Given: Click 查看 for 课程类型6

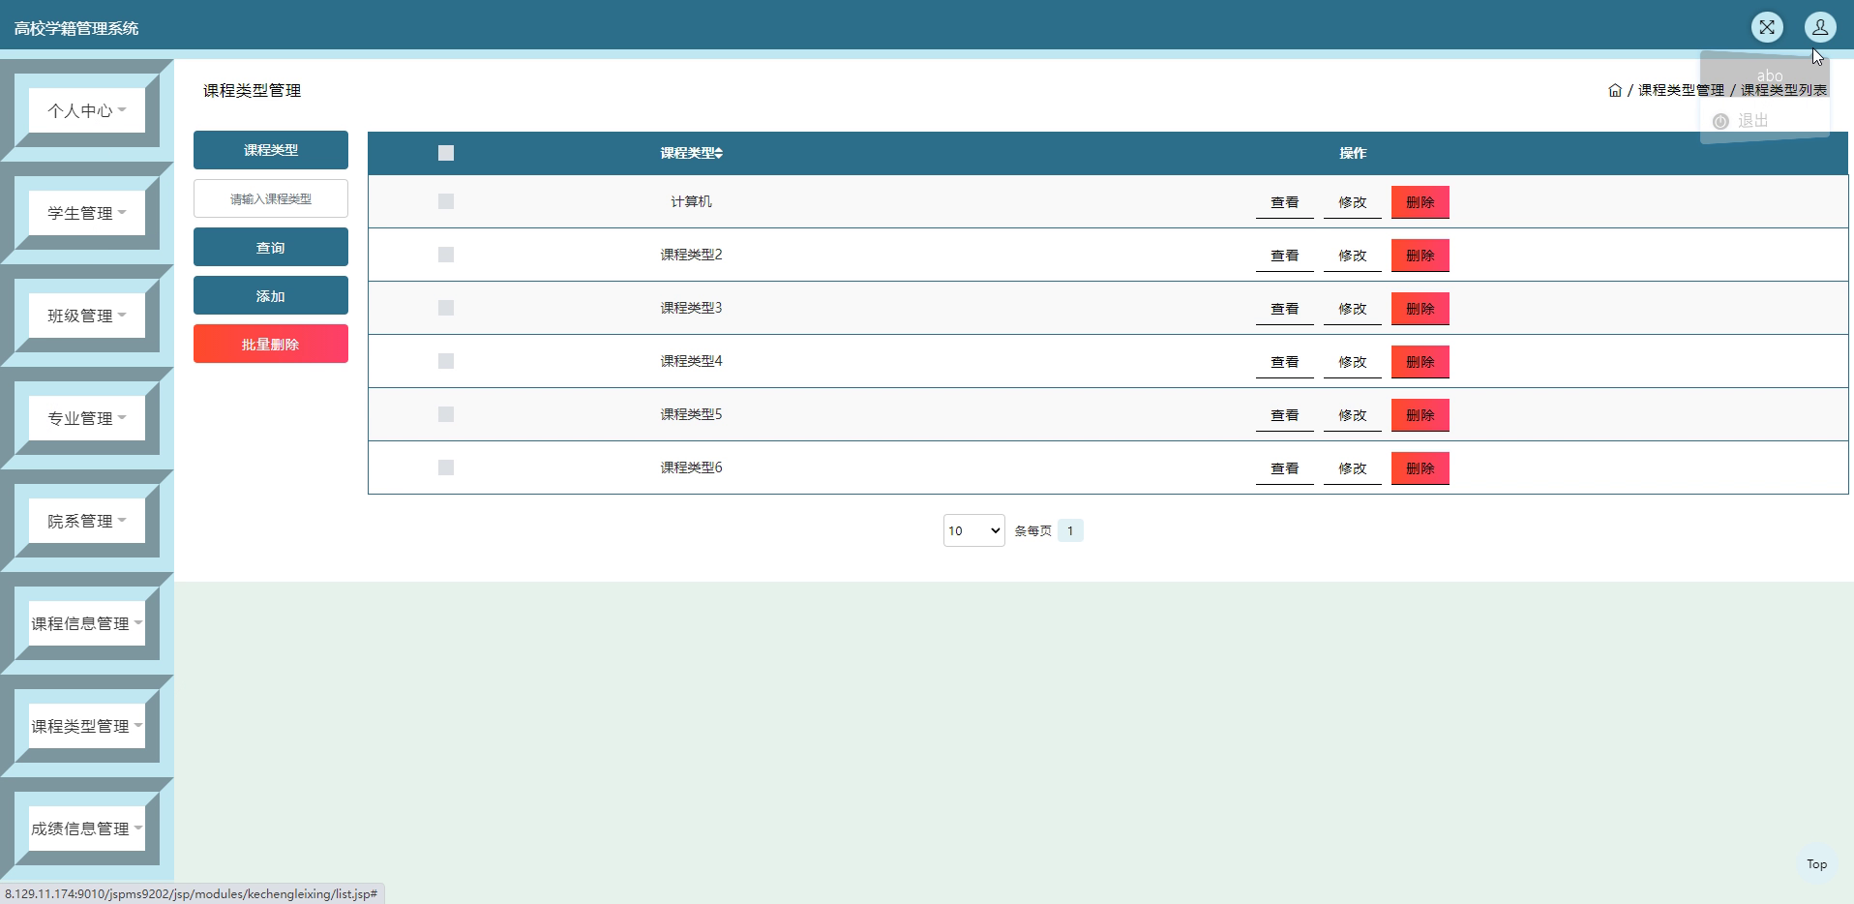Looking at the screenshot, I should click(x=1285, y=468).
